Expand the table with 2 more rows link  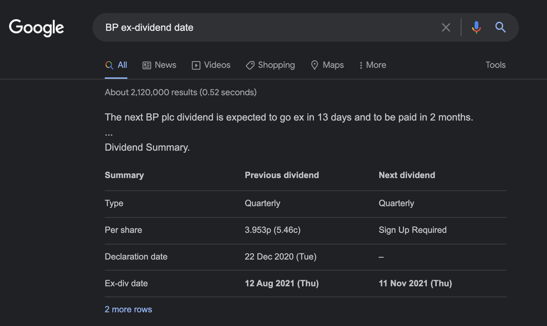coord(128,310)
